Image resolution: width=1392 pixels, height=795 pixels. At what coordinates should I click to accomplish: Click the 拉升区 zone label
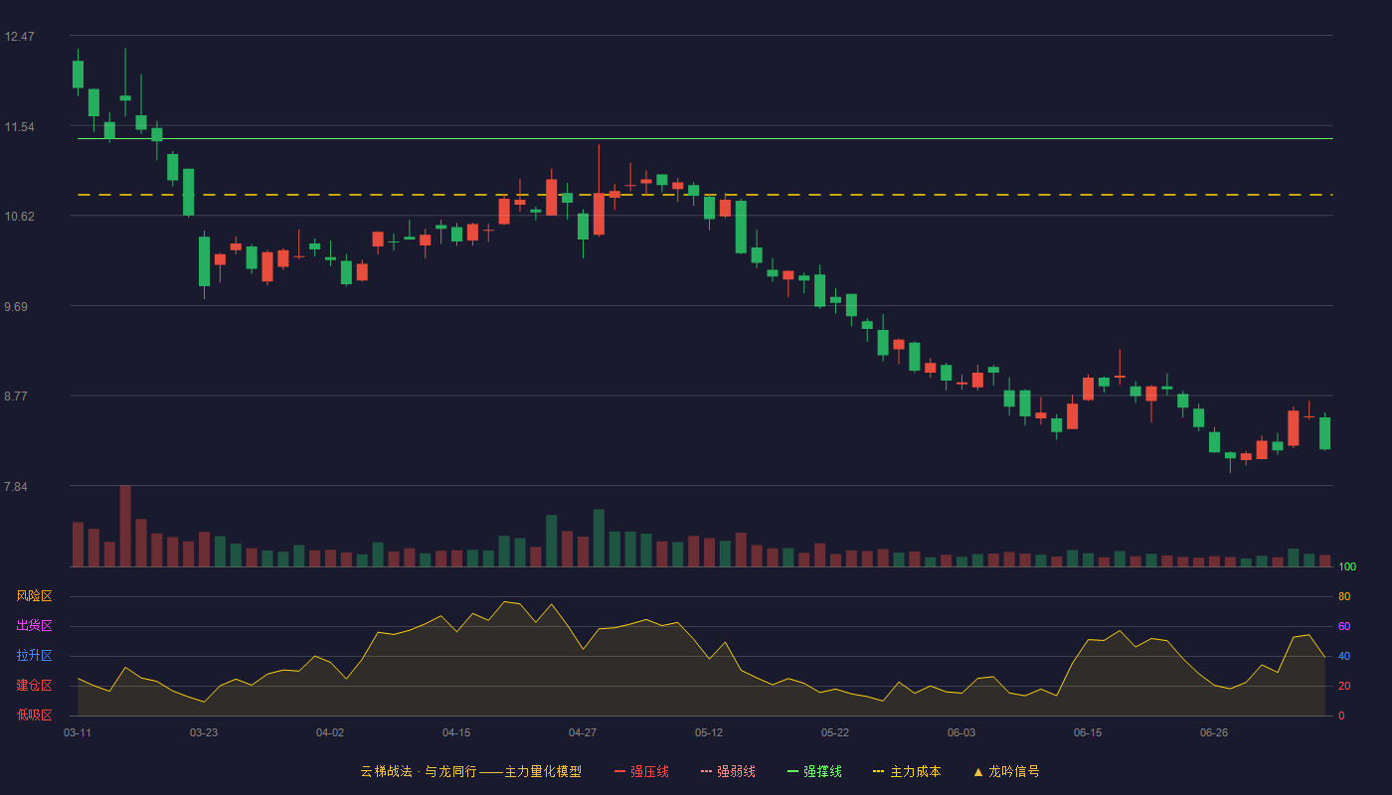(34, 656)
